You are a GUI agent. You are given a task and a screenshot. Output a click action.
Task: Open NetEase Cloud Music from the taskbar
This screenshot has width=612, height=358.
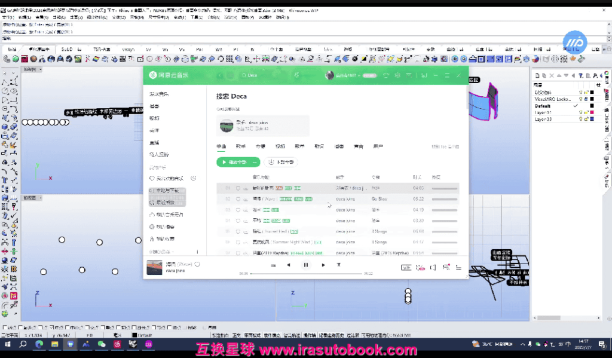point(117,344)
